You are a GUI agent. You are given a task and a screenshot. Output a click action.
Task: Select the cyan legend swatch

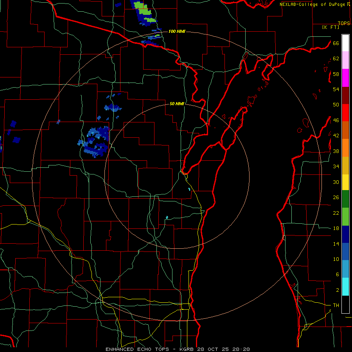(x=345, y=287)
